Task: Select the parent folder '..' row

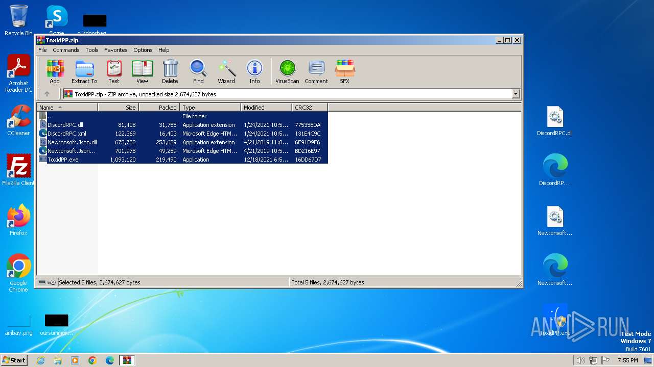Action: click(x=182, y=116)
